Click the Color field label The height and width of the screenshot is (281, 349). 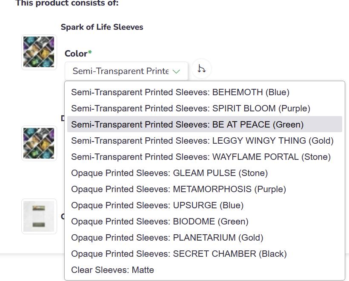tap(76, 54)
